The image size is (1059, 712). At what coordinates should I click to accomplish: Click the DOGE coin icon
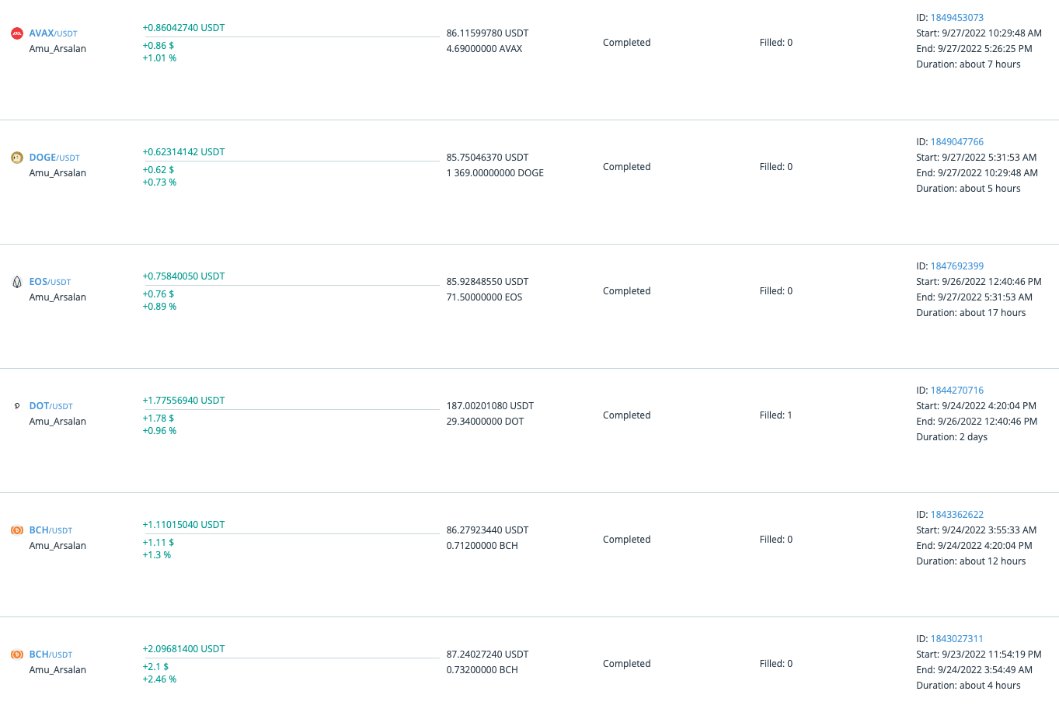click(x=17, y=158)
